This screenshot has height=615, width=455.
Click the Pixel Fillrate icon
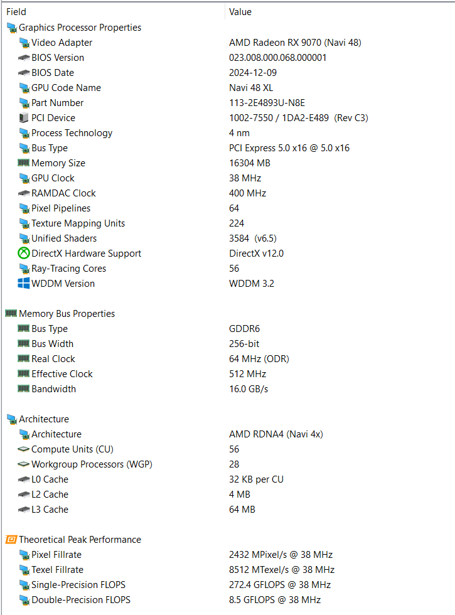pyautogui.click(x=24, y=555)
